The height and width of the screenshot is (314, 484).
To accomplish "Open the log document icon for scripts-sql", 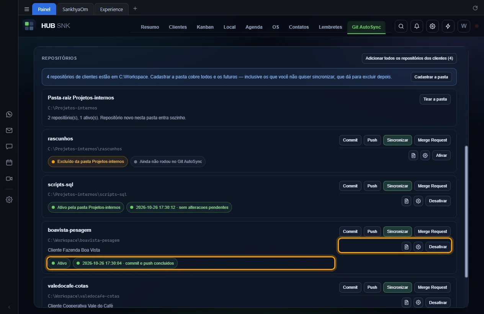I will 406,201.
